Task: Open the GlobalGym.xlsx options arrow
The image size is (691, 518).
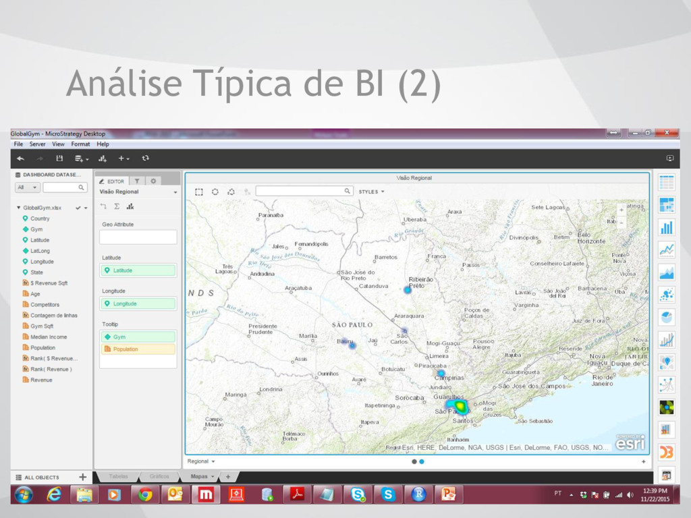Action: pos(86,208)
